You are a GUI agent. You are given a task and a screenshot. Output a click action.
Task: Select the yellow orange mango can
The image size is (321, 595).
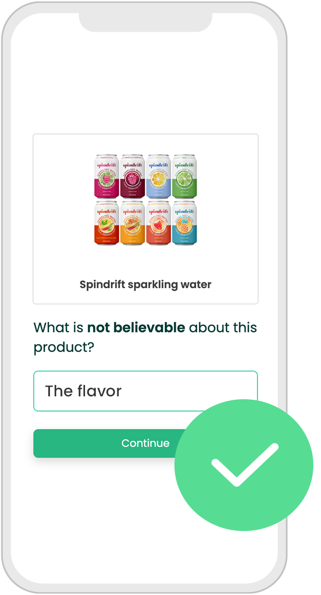tap(133, 224)
